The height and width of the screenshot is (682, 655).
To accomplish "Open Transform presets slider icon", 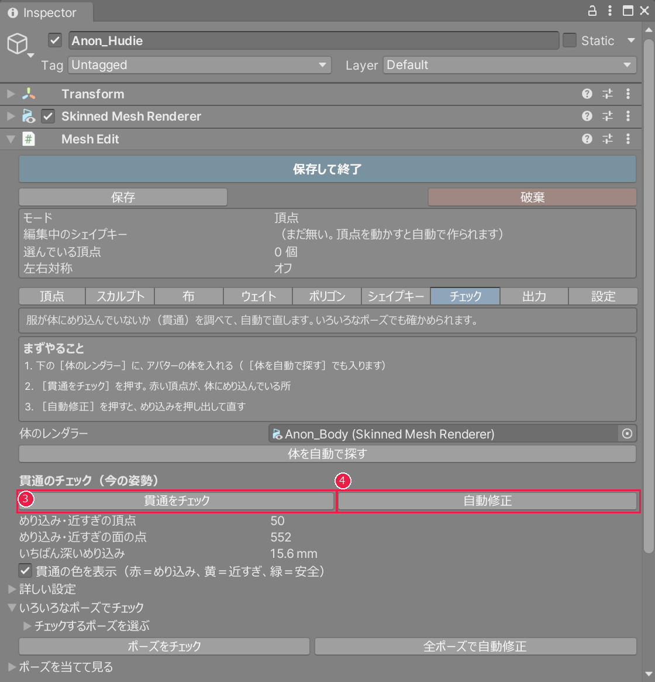I will (x=608, y=94).
